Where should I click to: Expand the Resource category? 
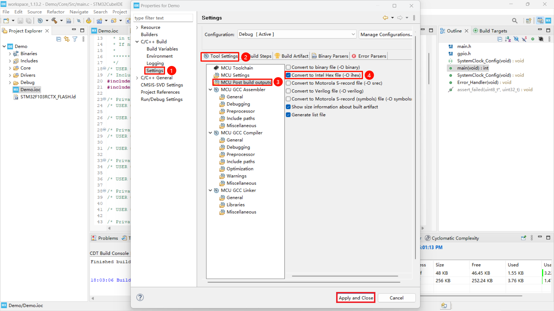[137, 27]
